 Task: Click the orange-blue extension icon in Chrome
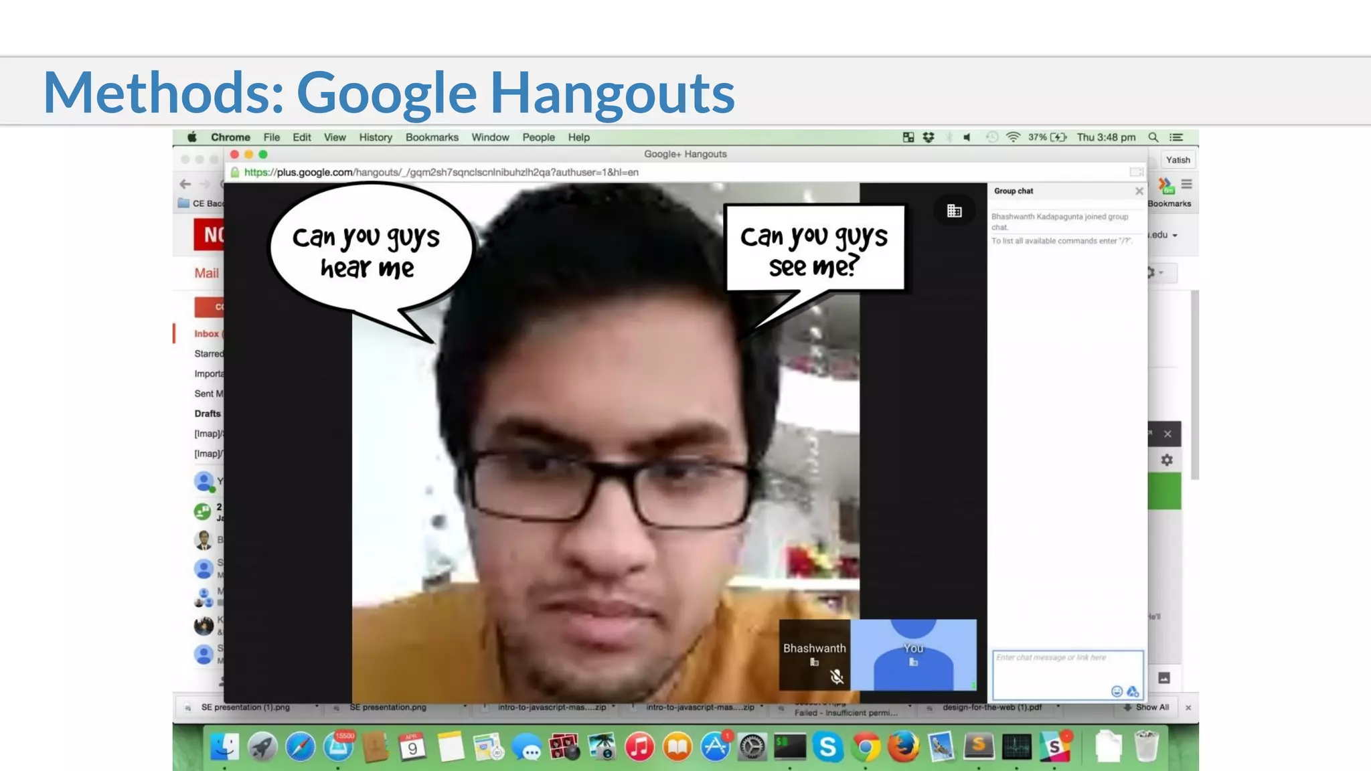pos(1165,185)
